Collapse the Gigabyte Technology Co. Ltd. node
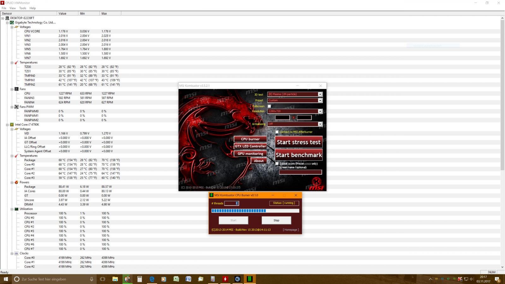 click(7, 23)
